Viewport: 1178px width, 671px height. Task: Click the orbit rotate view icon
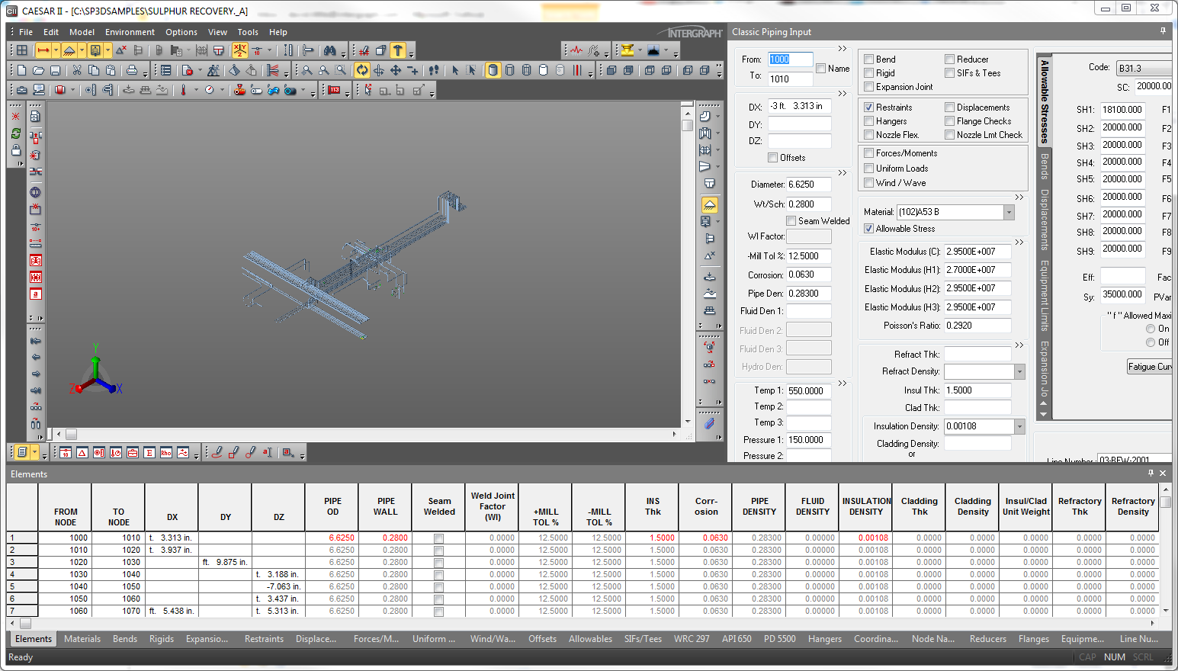click(362, 70)
